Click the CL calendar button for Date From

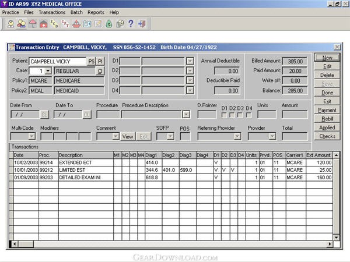44,115
